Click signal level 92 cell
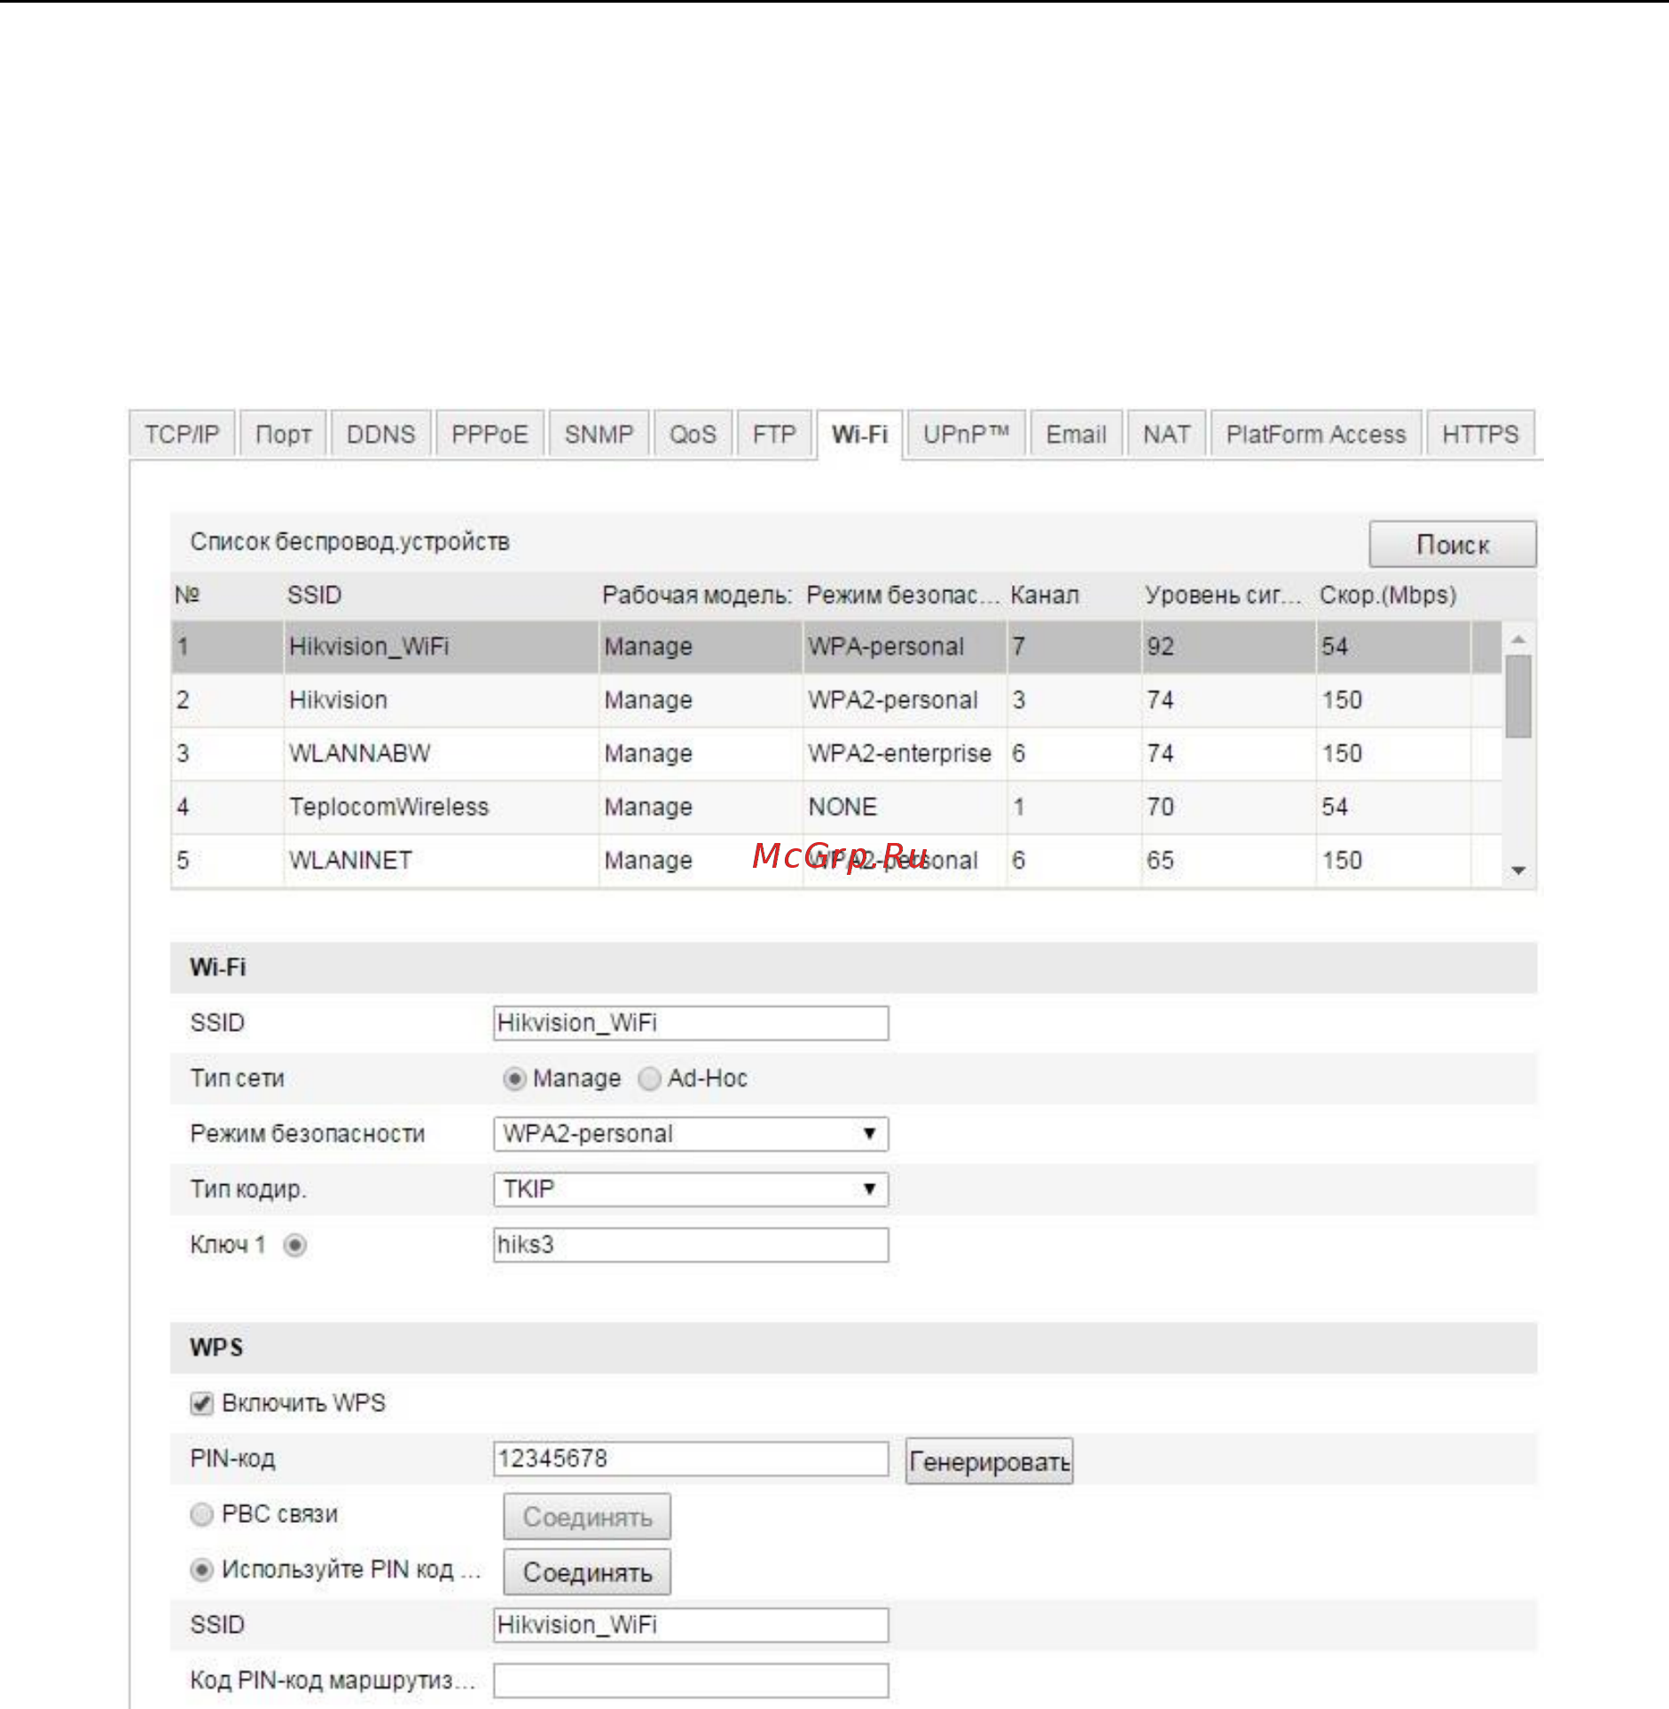This screenshot has height=1709, width=1669. tap(1228, 647)
